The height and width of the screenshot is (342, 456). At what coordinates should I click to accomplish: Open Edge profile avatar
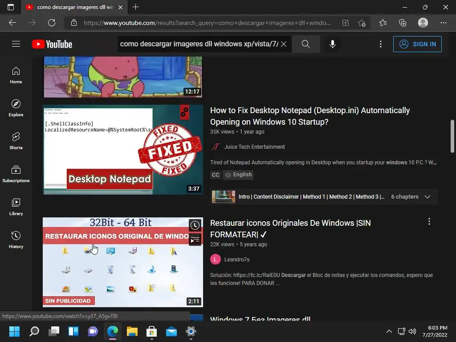coord(423,23)
